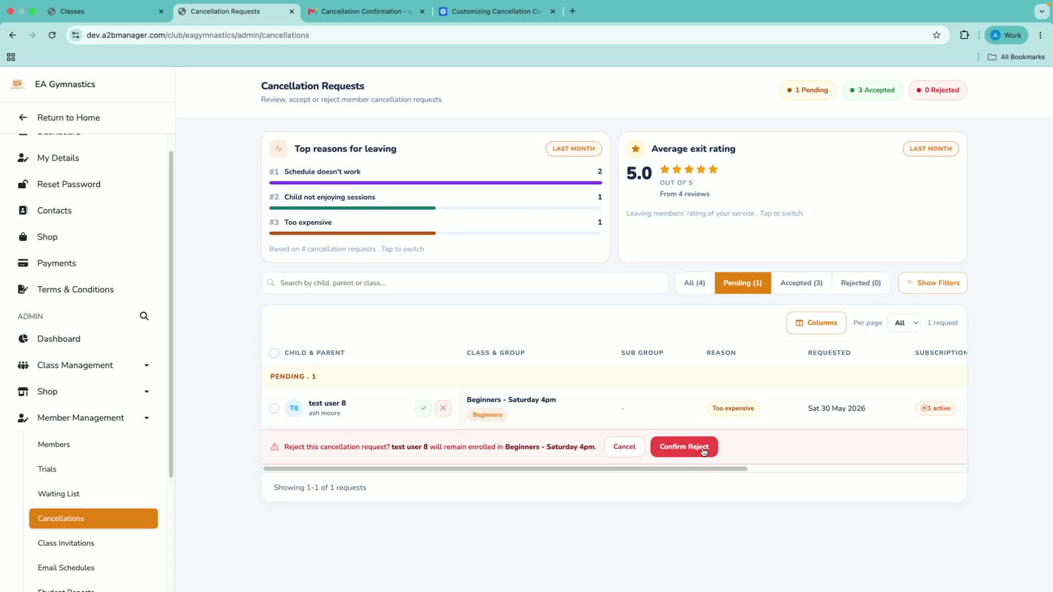Confirm Reject the cancellation request
Image resolution: width=1053 pixels, height=592 pixels.
[x=684, y=447]
